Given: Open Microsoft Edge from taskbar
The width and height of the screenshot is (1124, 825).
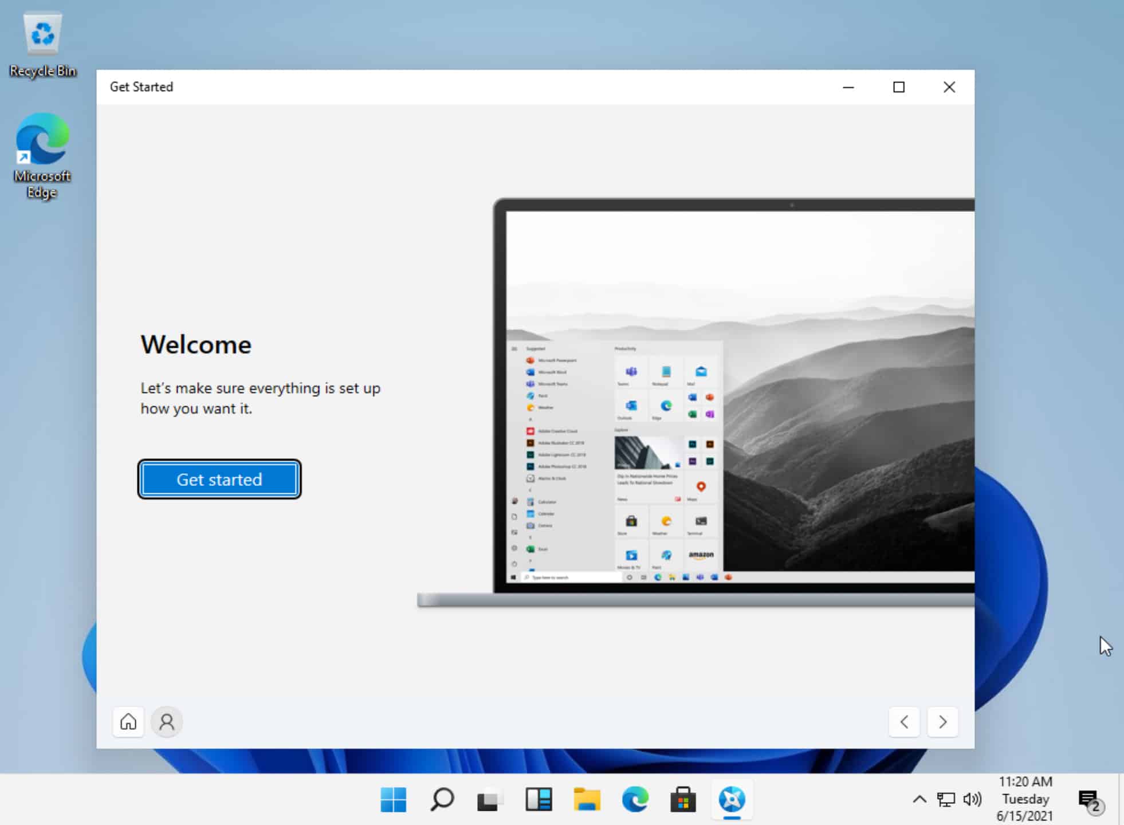Looking at the screenshot, I should click(x=634, y=800).
